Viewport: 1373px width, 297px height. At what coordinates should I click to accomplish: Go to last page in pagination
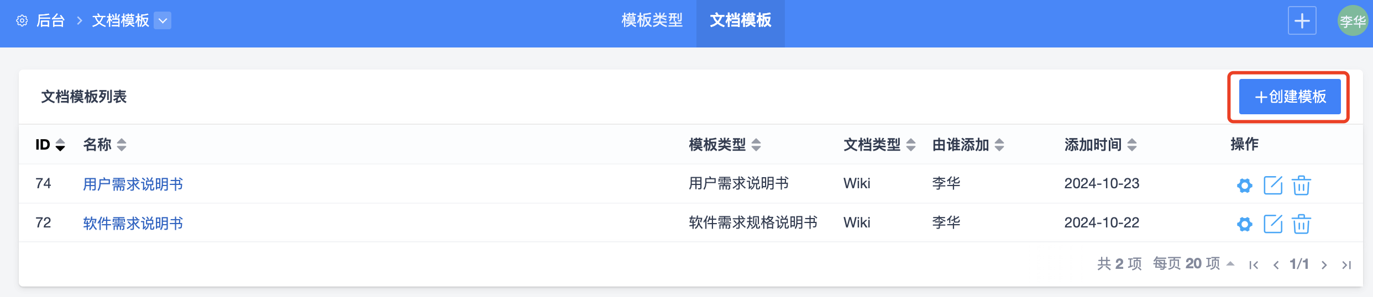(x=1346, y=265)
